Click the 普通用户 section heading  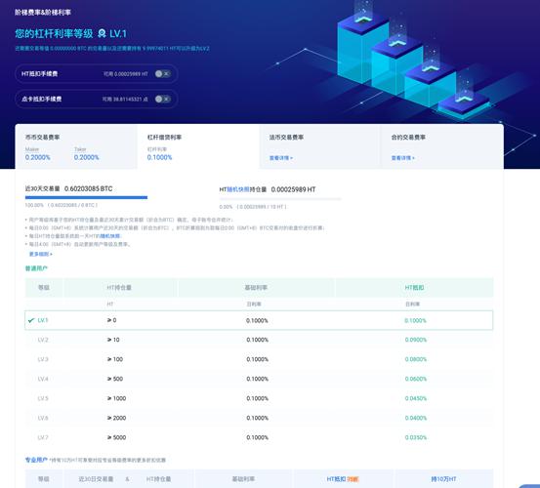(x=36, y=268)
